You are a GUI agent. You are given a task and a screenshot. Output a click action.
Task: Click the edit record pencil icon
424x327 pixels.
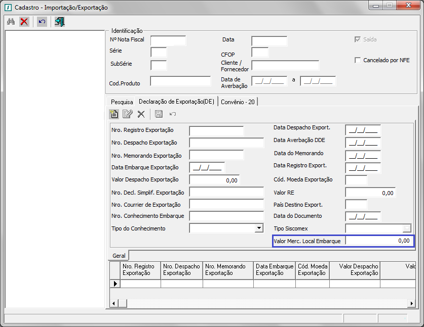[x=127, y=114]
